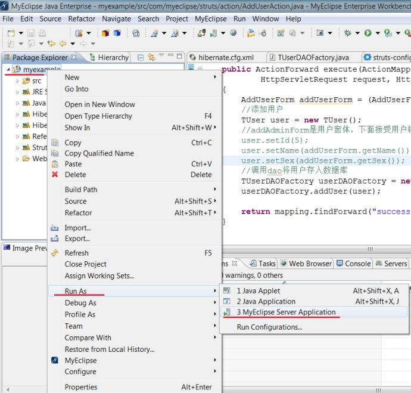Click the red Delete X icon
411x393 pixels.
[x=55, y=175]
